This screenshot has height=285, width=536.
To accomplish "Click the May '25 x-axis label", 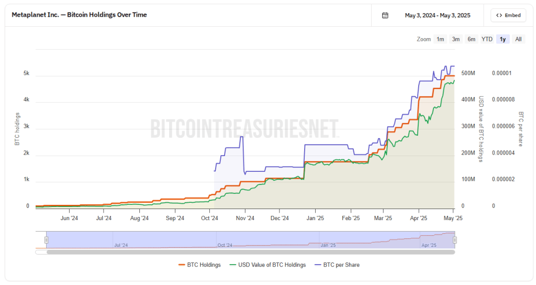I will 453,218.
